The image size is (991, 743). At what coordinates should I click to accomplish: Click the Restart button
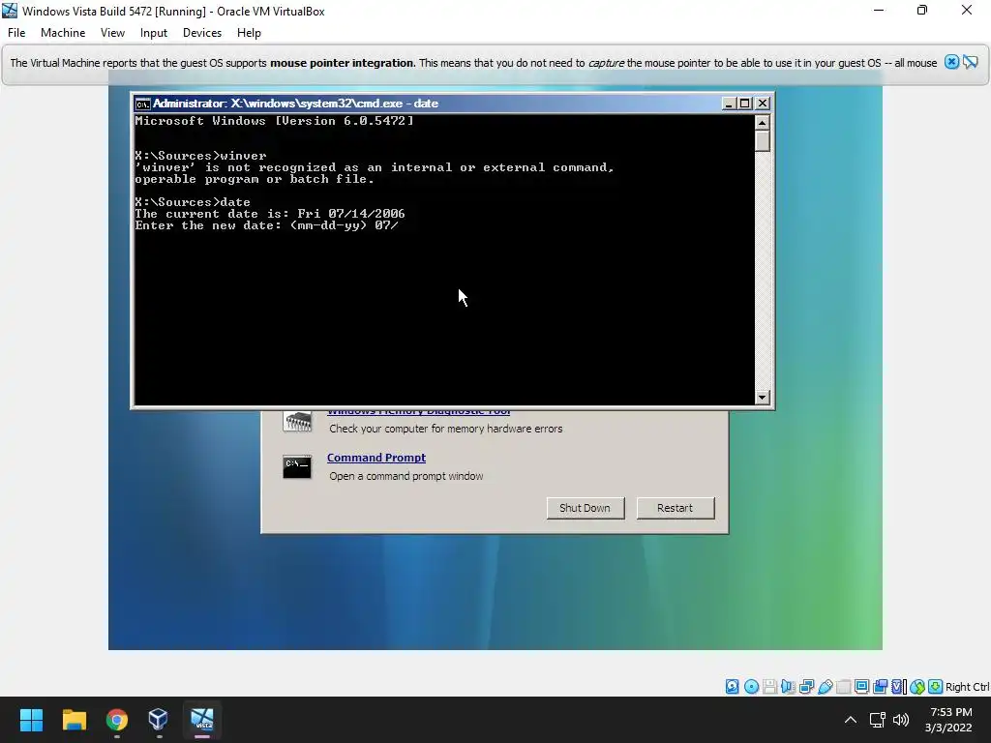click(x=675, y=508)
